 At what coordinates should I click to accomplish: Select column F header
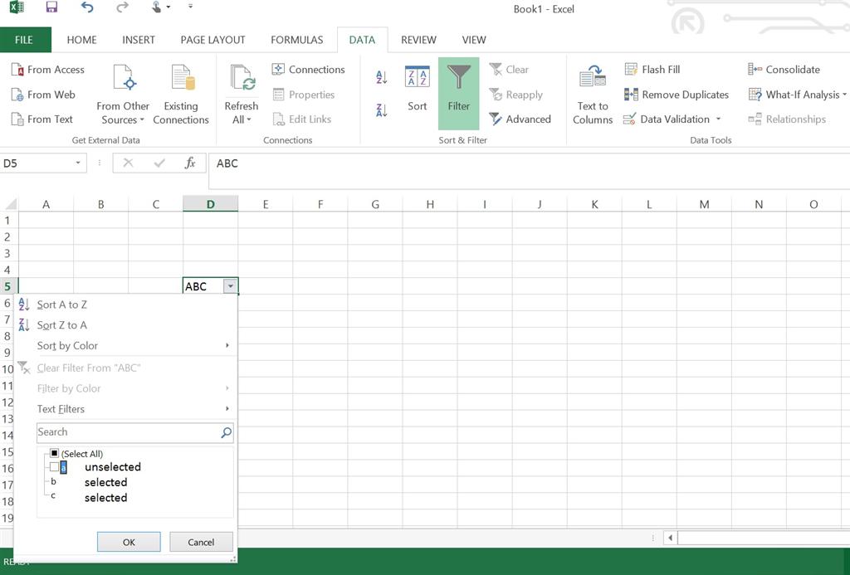320,204
